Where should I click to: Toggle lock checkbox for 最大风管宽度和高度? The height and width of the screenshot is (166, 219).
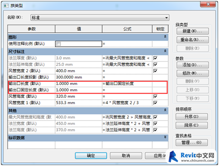[x=155, y=117]
